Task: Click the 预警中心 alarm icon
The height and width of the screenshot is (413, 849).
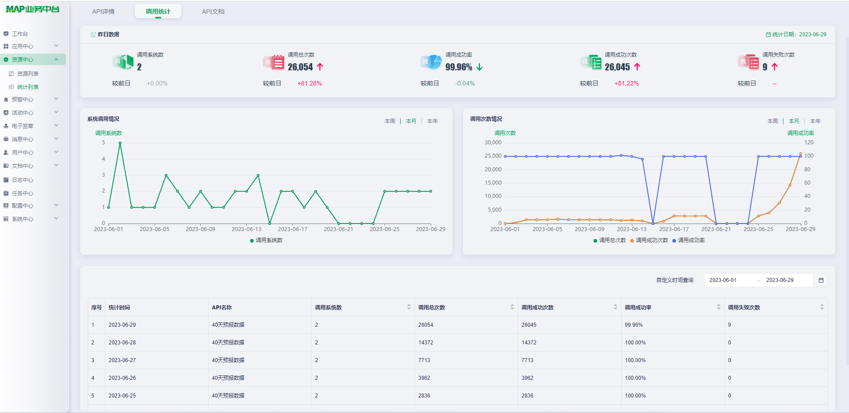Action: tap(6, 99)
